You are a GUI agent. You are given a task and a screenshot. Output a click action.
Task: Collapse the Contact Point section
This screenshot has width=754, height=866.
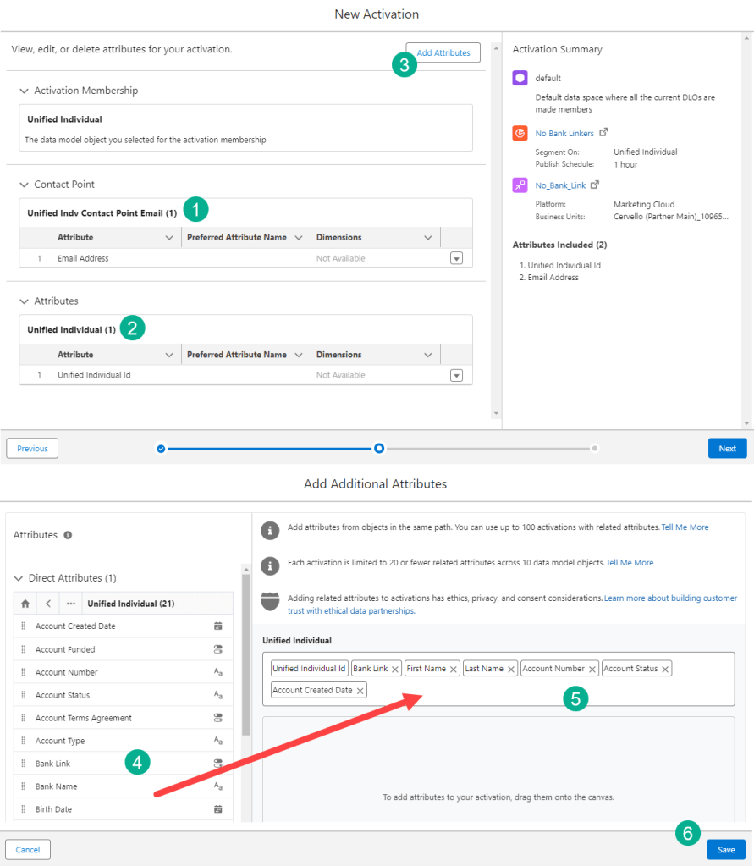click(x=23, y=185)
